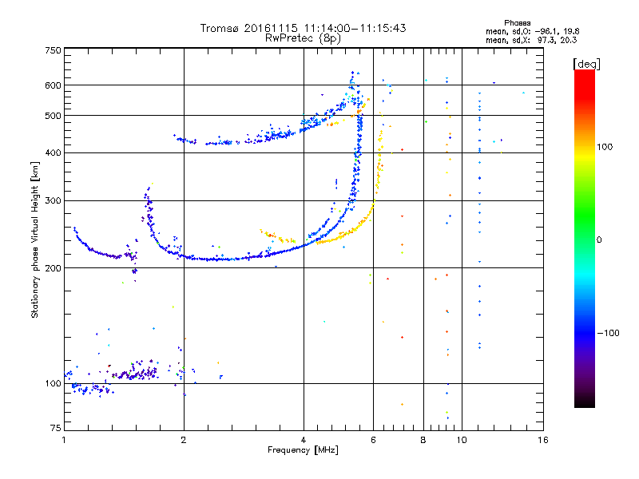Click the x-axis label '8'
Image resolution: width=639 pixels, height=479 pixels.
(x=423, y=440)
